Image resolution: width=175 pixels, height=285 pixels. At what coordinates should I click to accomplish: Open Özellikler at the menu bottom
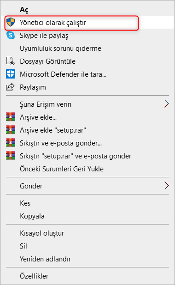87,276
